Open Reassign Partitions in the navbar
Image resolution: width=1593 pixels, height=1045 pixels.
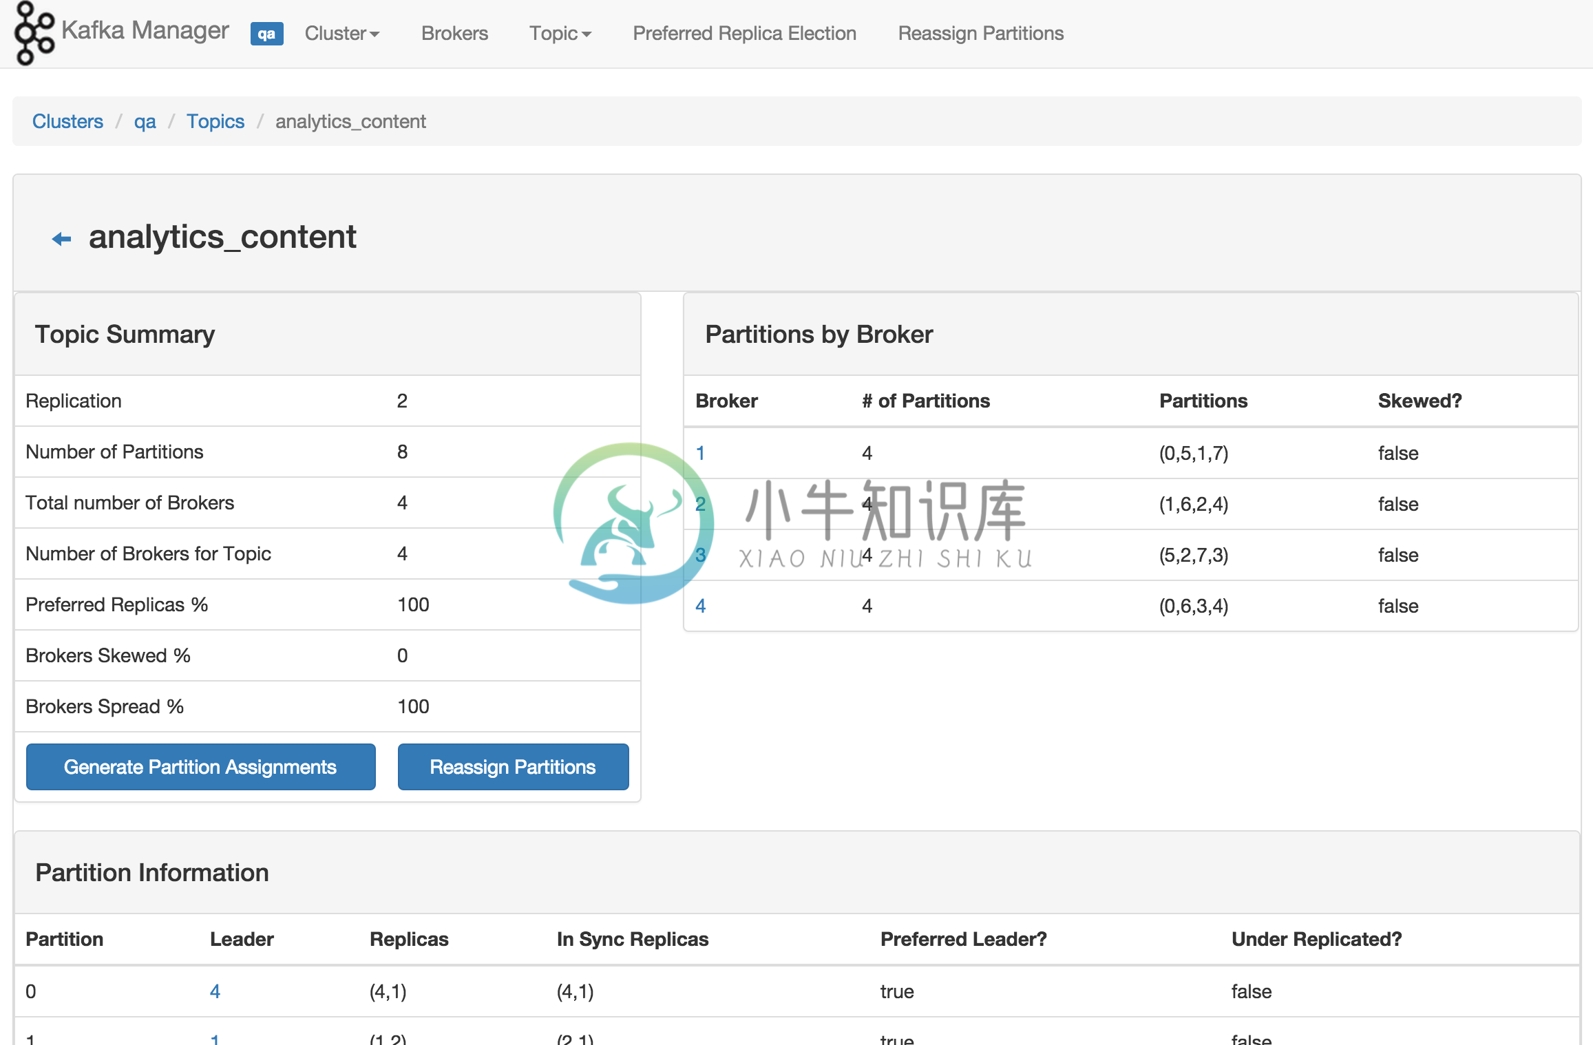pyautogui.click(x=980, y=33)
